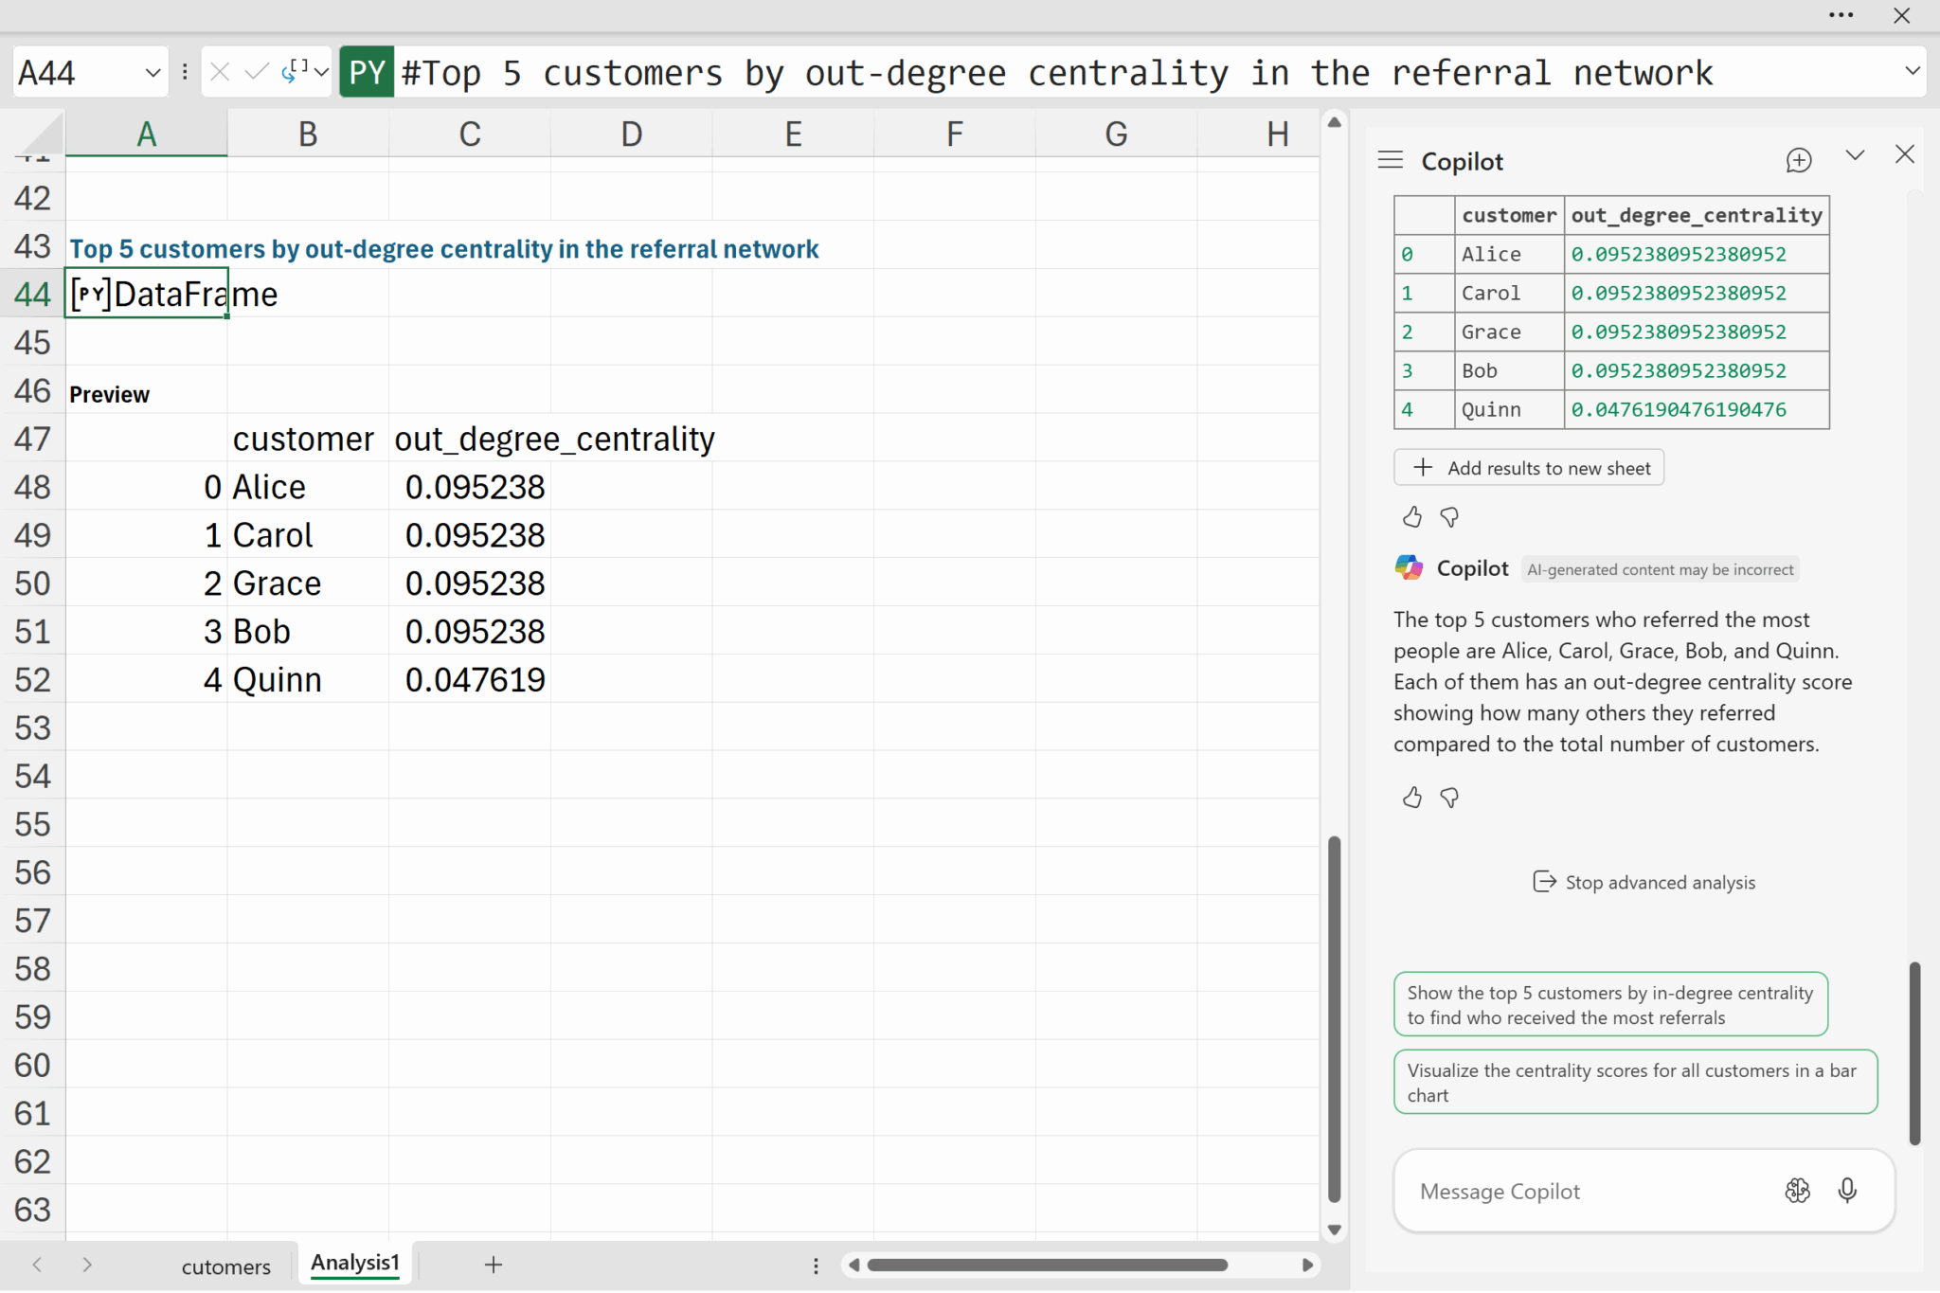Thumbs up the centrality table result
Viewport: 1940px width, 1293px height.
(x=1411, y=517)
